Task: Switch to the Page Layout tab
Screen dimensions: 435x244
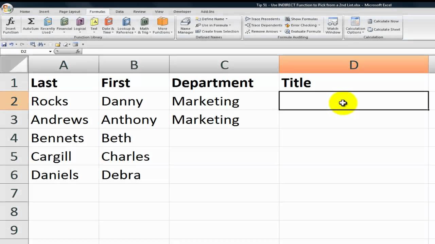Action: point(70,12)
